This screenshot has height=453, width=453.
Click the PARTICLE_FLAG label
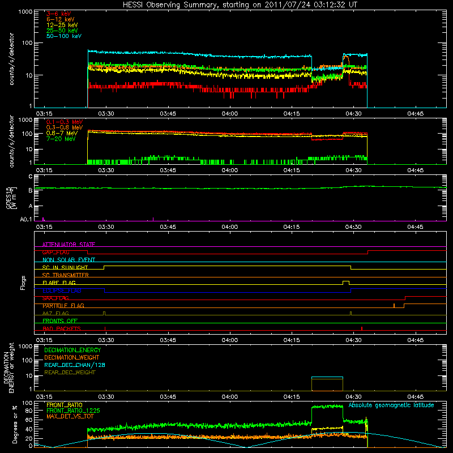point(63,306)
